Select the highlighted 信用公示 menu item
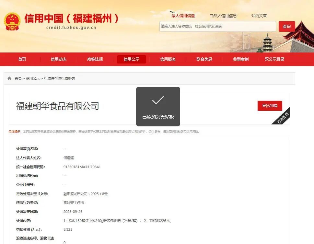This screenshot has width=314, height=244. click(x=131, y=59)
